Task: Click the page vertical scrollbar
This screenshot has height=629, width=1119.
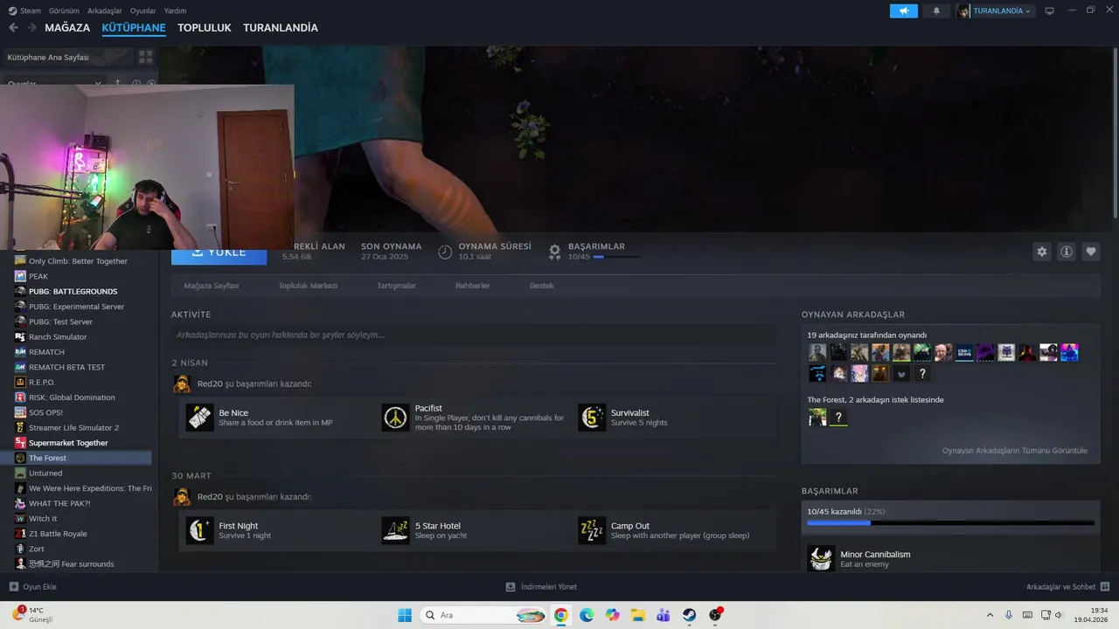Action: click(1115, 131)
